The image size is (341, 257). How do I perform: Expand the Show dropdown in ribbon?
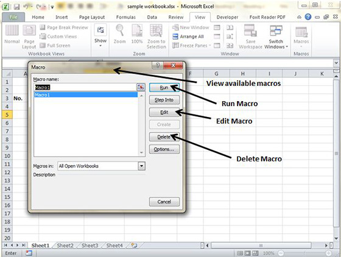click(100, 36)
